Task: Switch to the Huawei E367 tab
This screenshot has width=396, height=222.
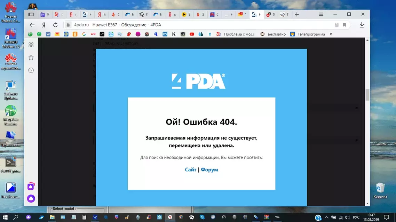Action: (x=256, y=14)
